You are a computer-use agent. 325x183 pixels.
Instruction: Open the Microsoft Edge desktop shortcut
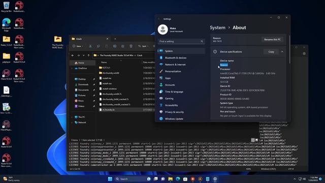6,24
